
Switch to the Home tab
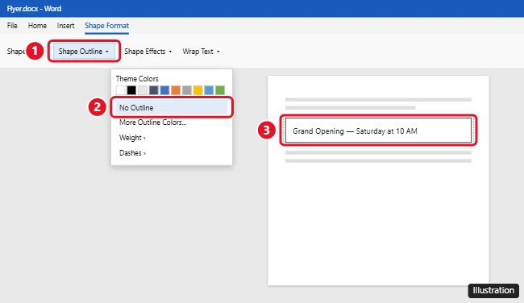tap(37, 26)
